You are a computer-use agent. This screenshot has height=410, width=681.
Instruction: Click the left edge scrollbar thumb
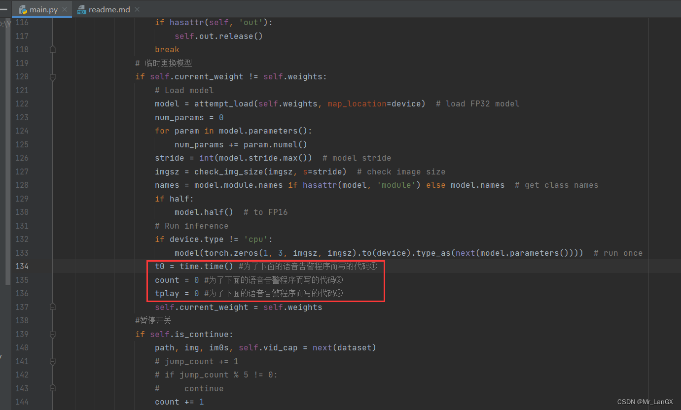coord(7,151)
